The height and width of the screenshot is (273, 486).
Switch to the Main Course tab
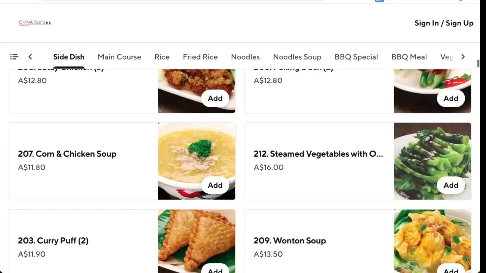pyautogui.click(x=119, y=57)
